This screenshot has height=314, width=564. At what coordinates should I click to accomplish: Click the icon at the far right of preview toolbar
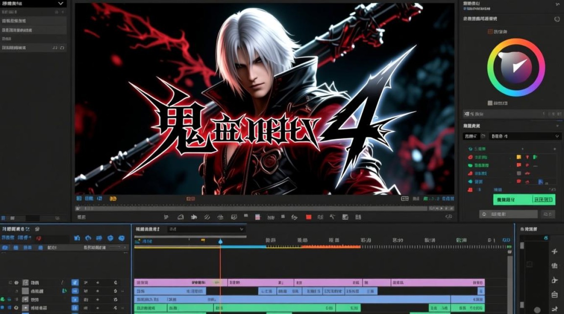[x=449, y=217]
